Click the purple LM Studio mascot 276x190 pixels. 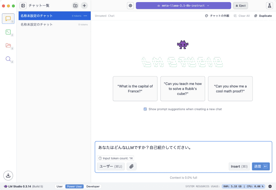click(183, 45)
